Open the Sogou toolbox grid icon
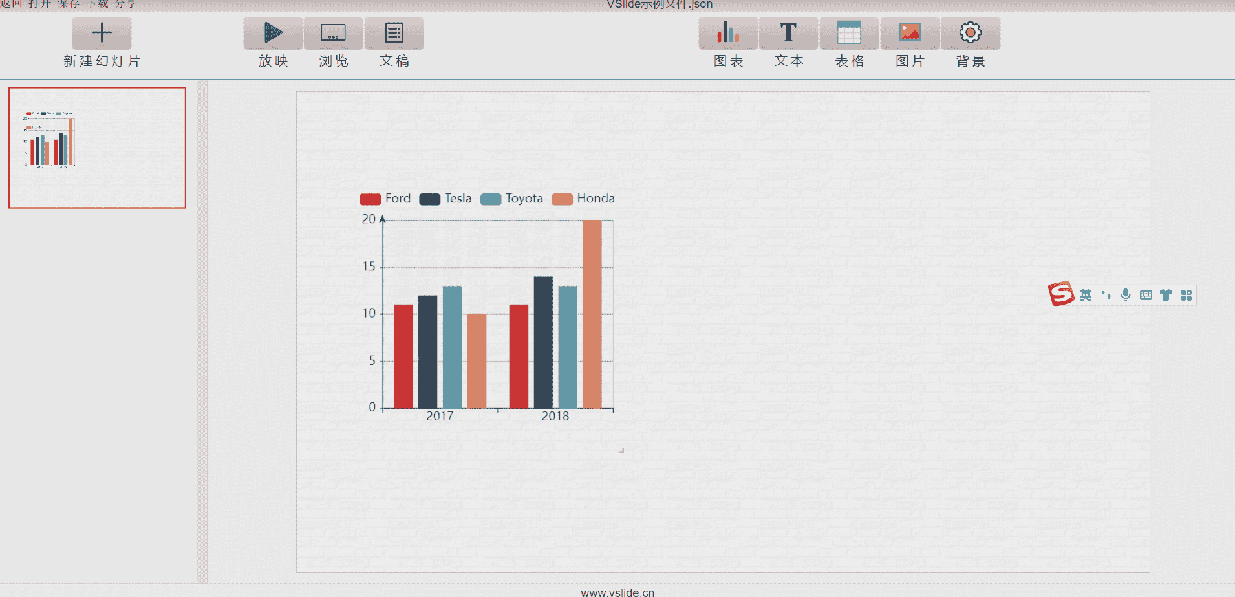 tap(1186, 295)
